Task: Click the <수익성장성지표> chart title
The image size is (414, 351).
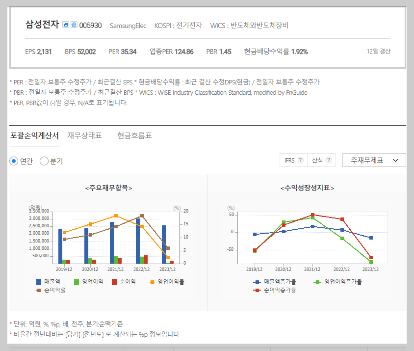Action: 307,188
